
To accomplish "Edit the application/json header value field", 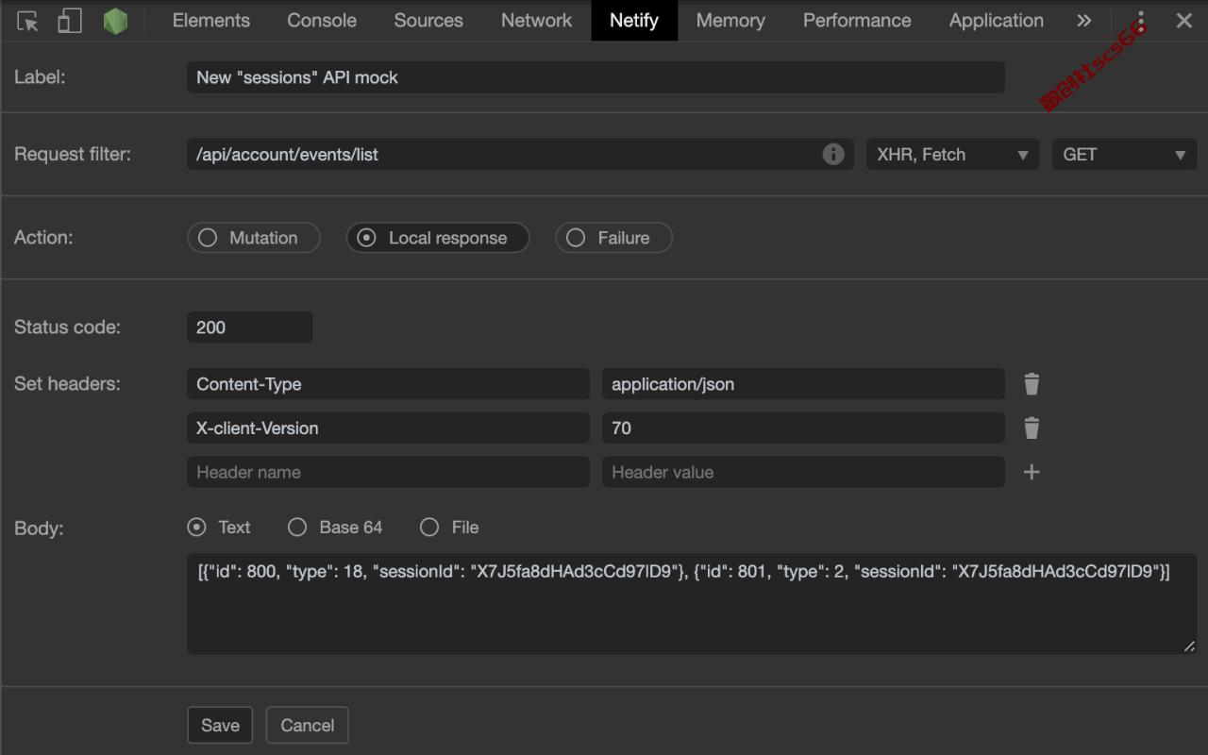I will point(803,384).
